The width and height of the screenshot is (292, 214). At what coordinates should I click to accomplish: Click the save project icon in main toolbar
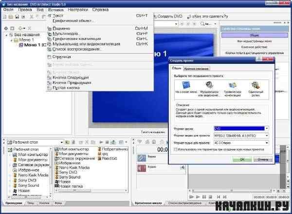point(17,17)
